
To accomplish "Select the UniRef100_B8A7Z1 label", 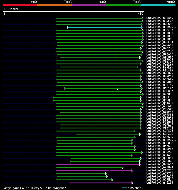I will point(160,70).
